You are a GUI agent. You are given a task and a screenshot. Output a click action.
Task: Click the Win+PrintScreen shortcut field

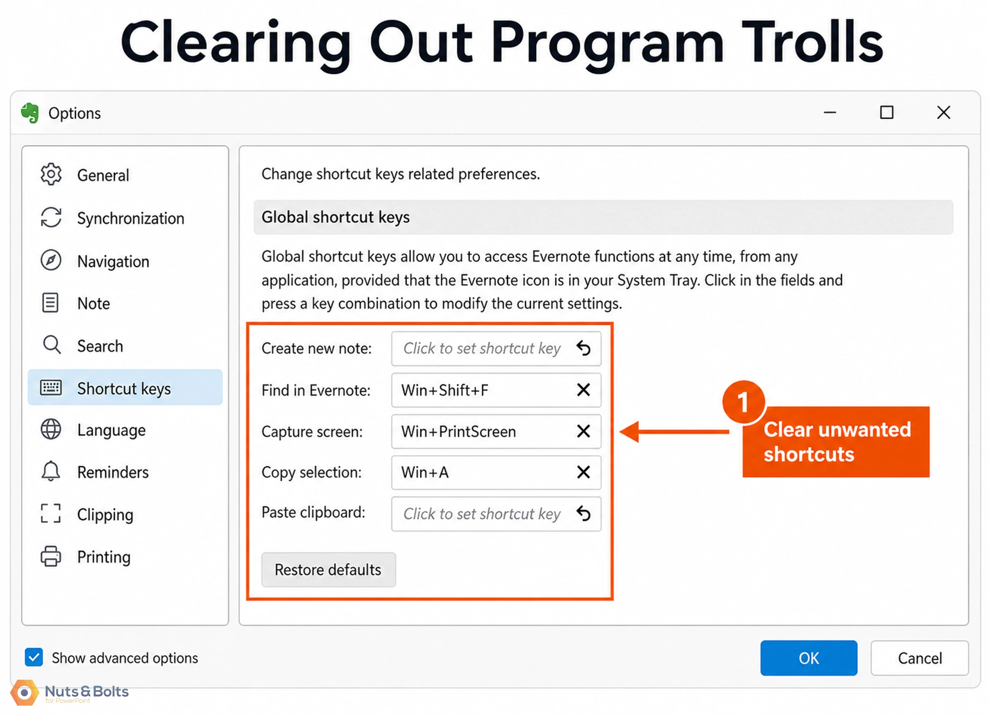(496, 431)
